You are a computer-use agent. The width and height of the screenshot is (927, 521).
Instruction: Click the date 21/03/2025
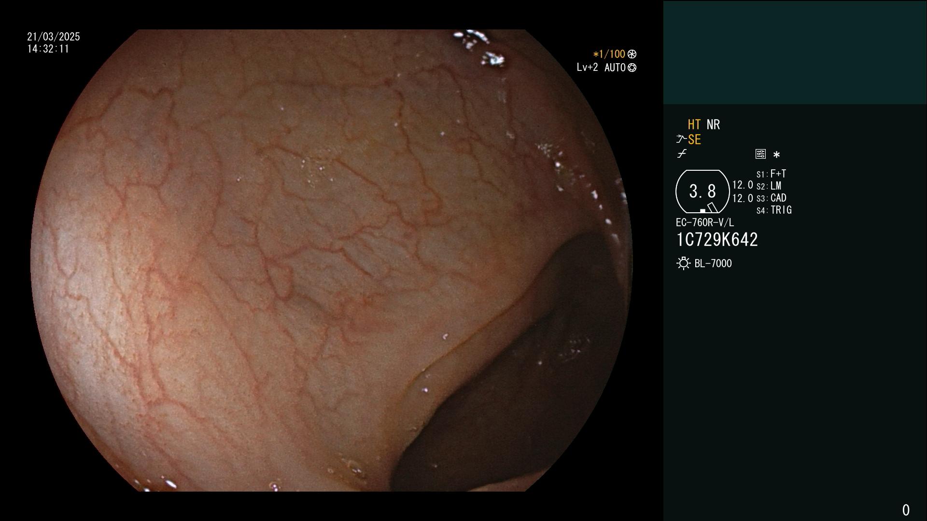point(54,37)
